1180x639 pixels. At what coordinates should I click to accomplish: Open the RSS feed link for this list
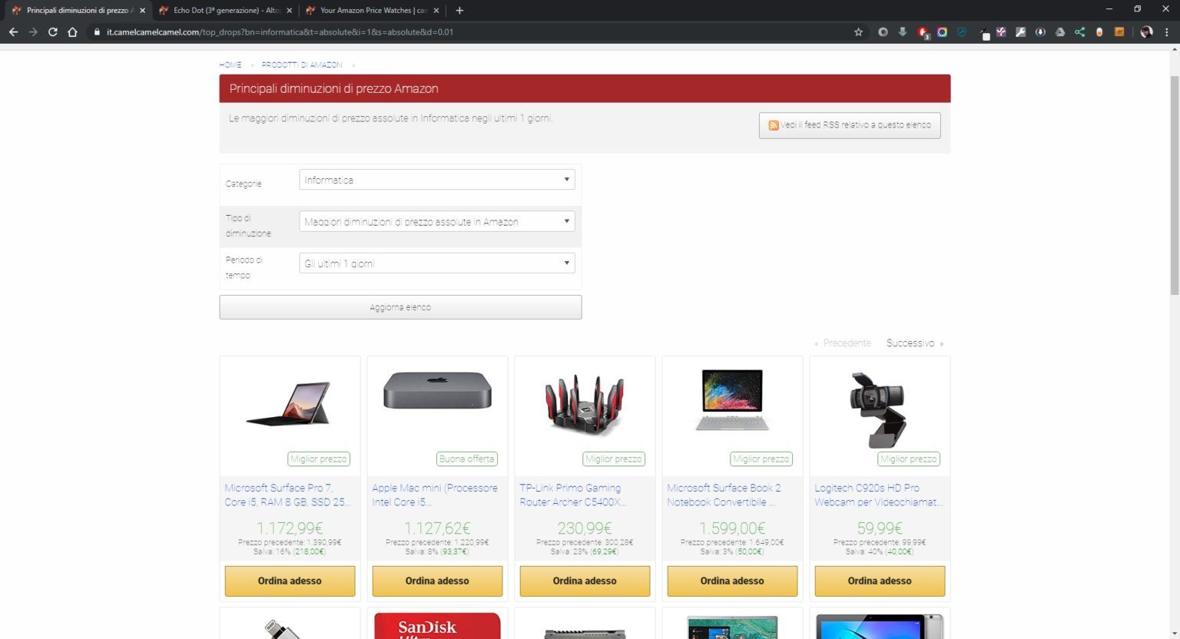pos(850,125)
